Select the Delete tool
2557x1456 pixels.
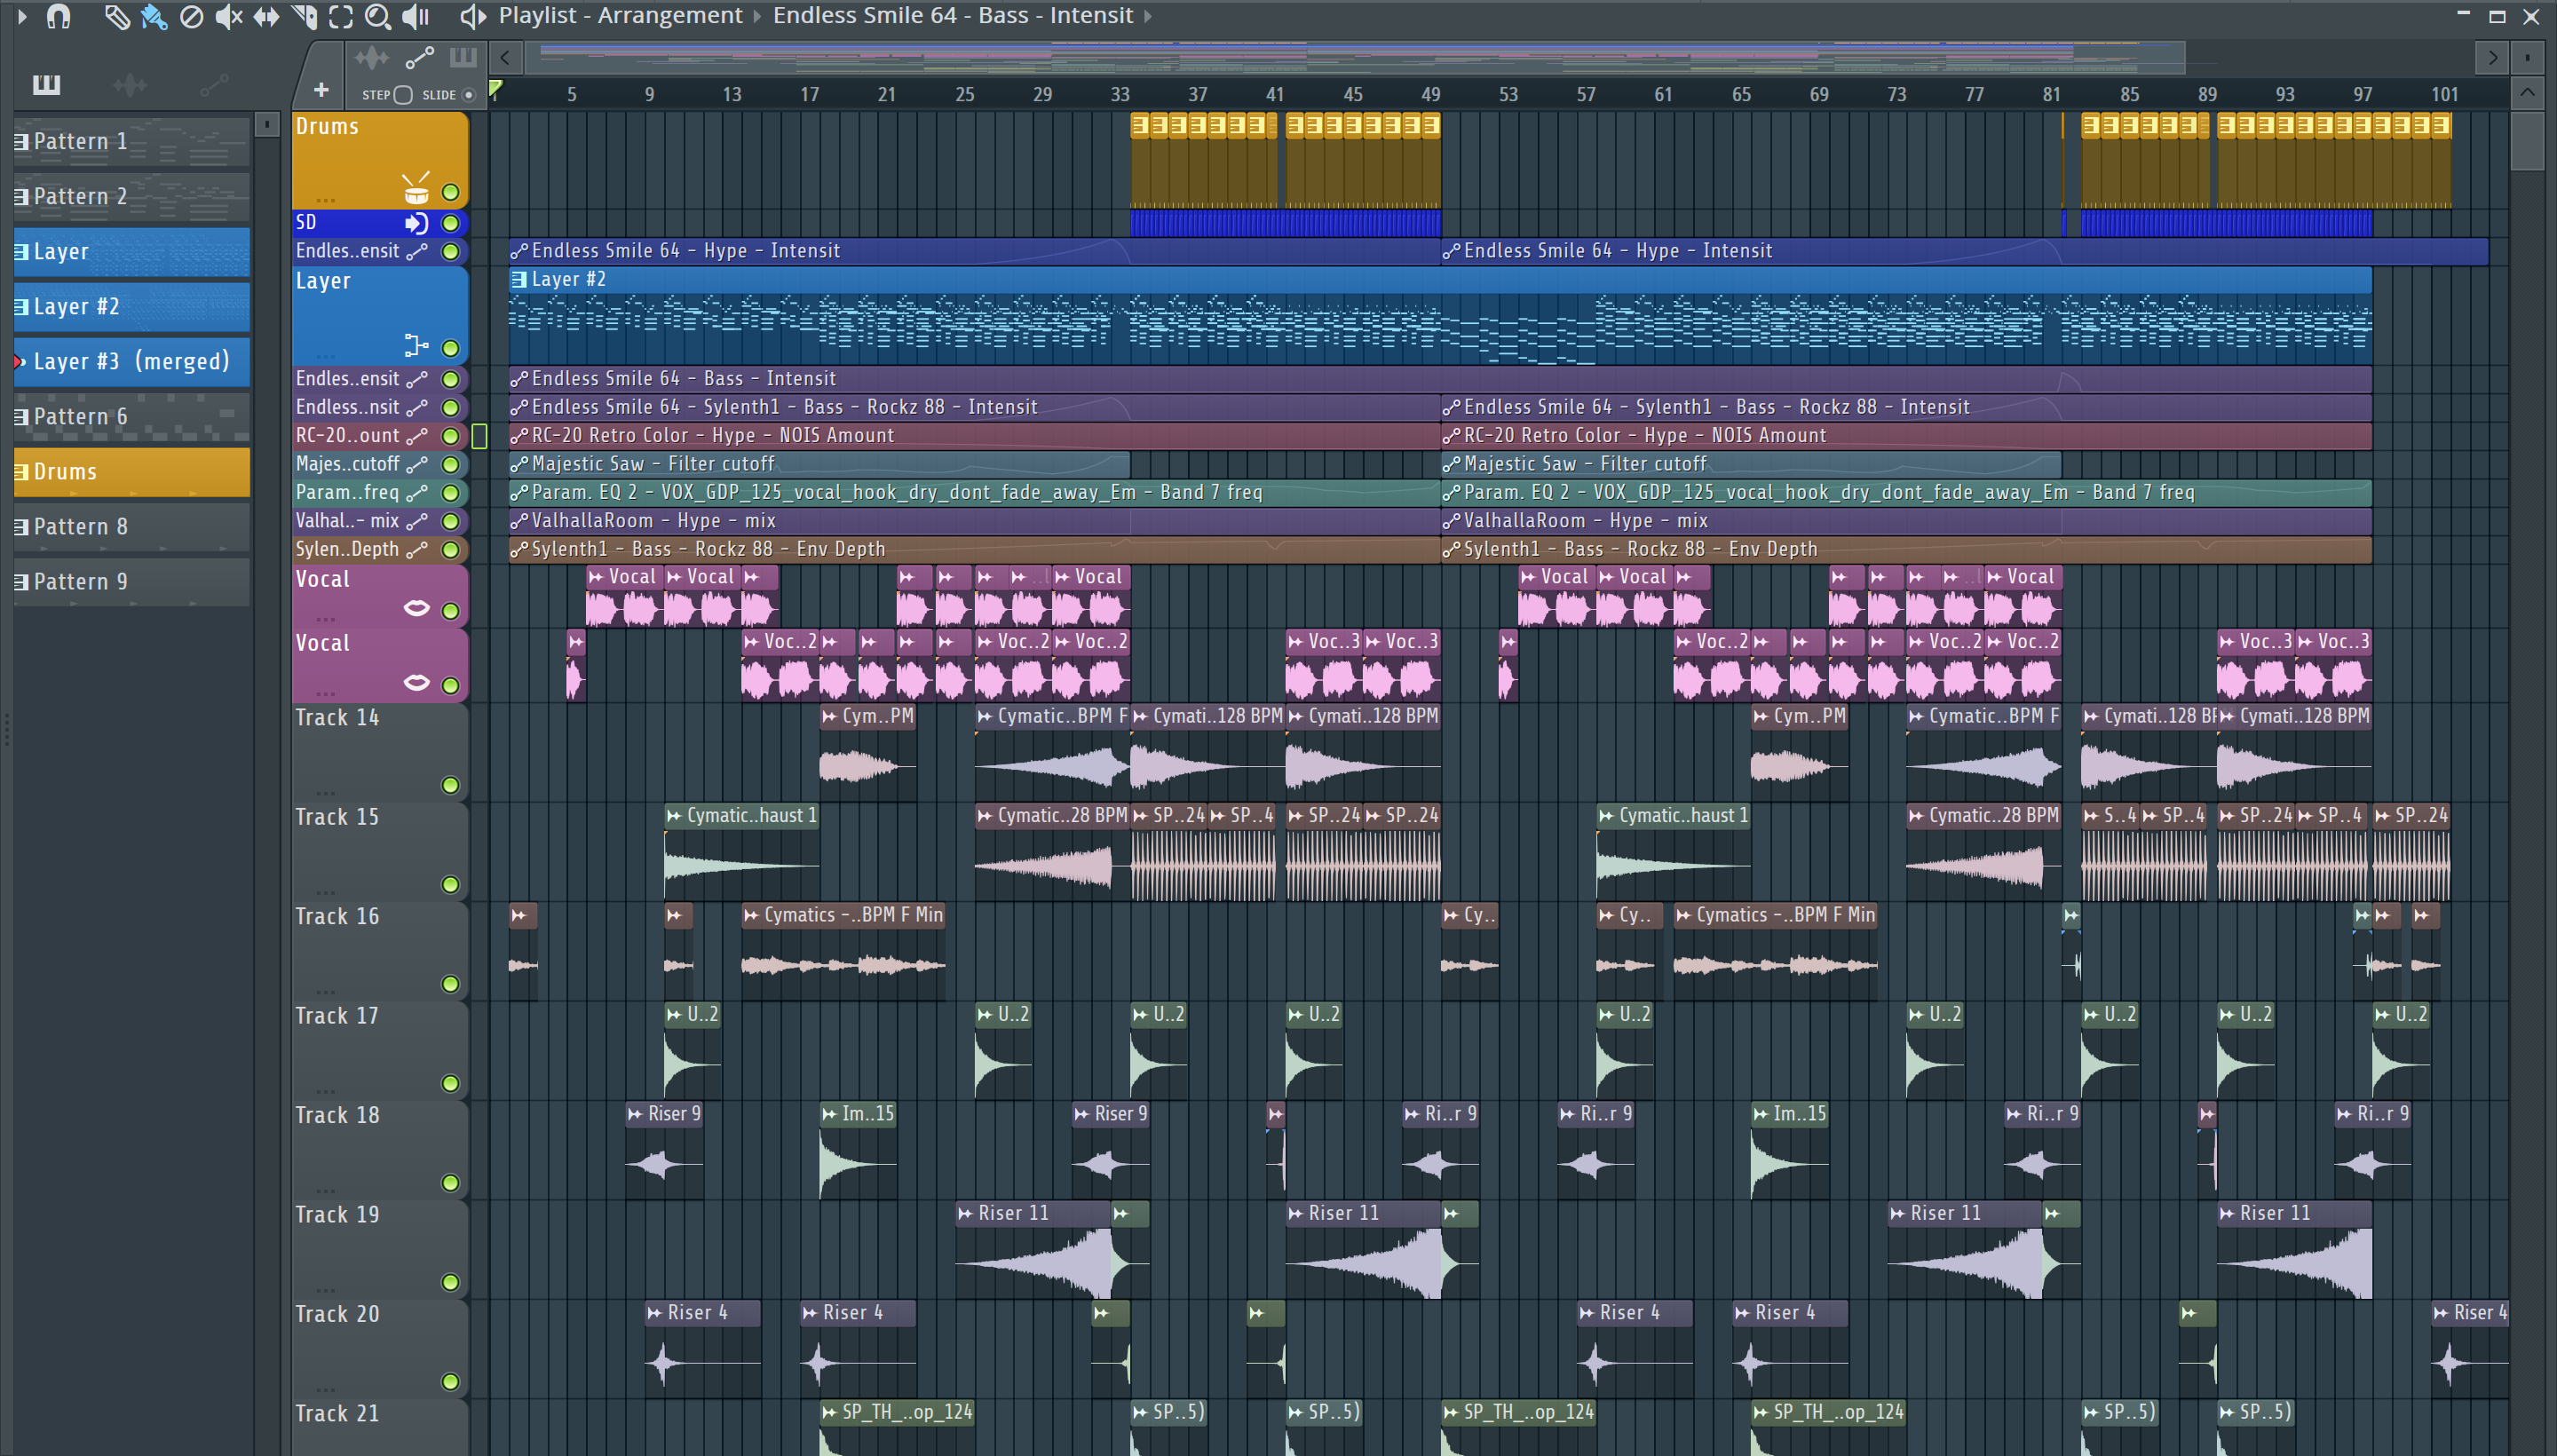[192, 16]
